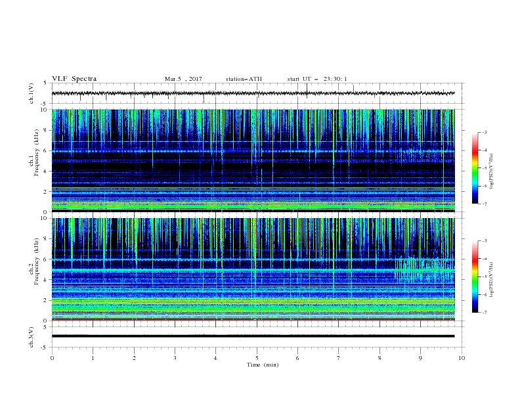
Task: Click the "ch.3(V)" waveform axis label
Action: [32, 337]
